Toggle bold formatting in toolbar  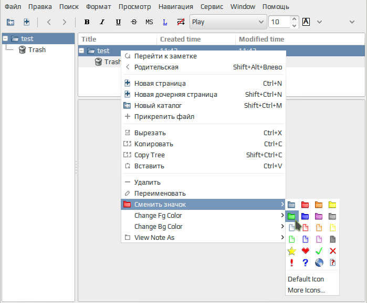click(x=87, y=22)
